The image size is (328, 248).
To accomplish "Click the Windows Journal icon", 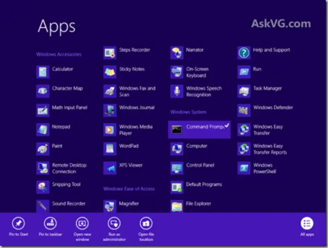I will click(110, 110).
